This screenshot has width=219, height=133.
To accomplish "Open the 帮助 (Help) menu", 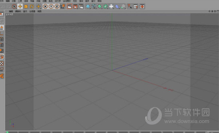I will [99, 1].
